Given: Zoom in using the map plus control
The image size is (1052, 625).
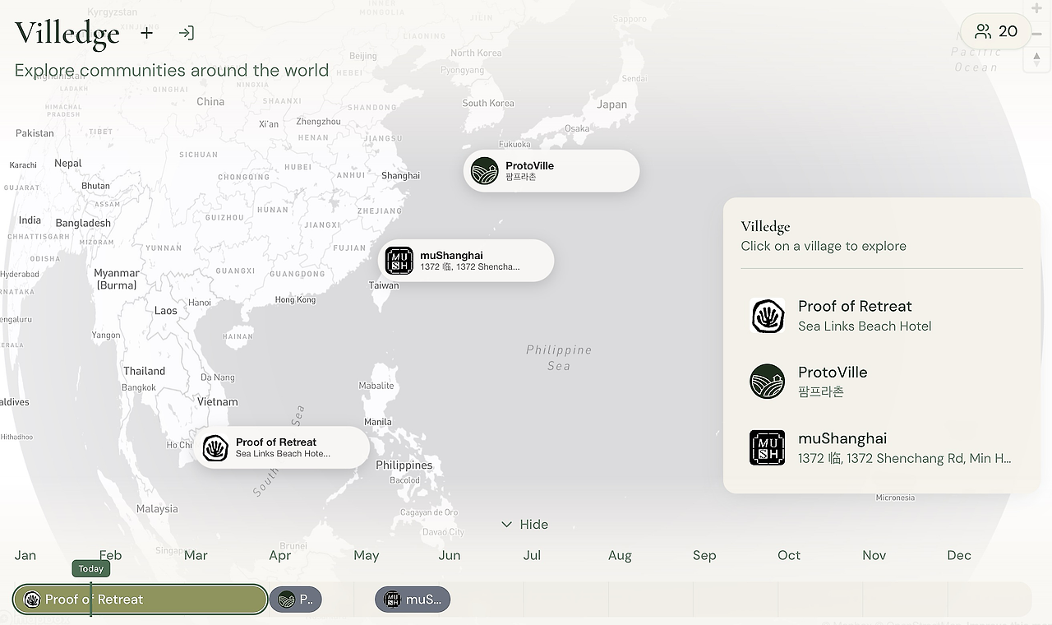Looking at the screenshot, I should pos(1037,9).
